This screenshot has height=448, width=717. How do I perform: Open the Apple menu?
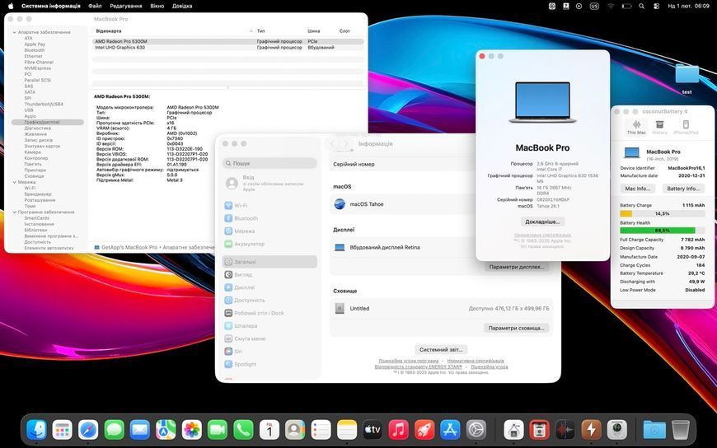pos(10,6)
